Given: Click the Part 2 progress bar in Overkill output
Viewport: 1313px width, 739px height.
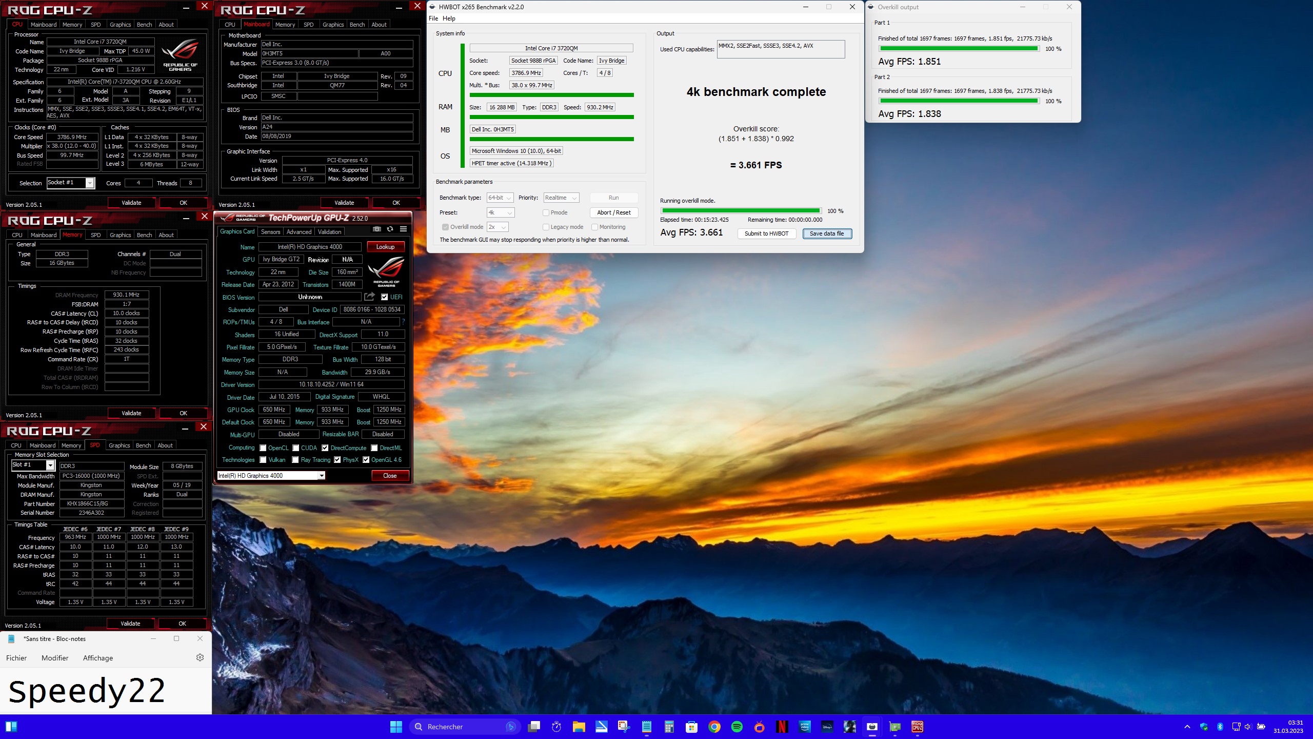Looking at the screenshot, I should click(959, 101).
